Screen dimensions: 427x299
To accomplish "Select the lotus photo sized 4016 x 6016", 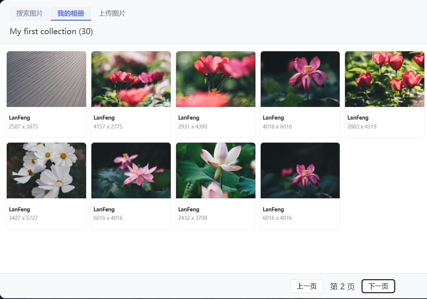I will pos(300,79).
